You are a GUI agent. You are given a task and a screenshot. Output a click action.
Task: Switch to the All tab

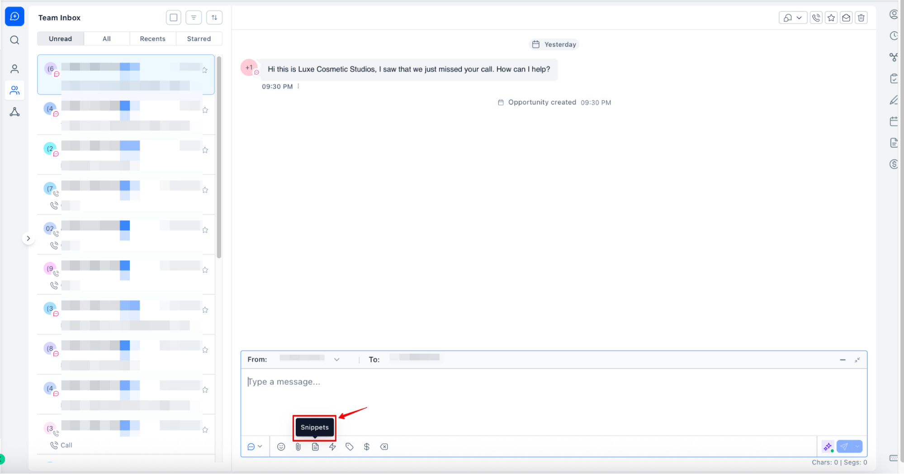(x=106, y=39)
